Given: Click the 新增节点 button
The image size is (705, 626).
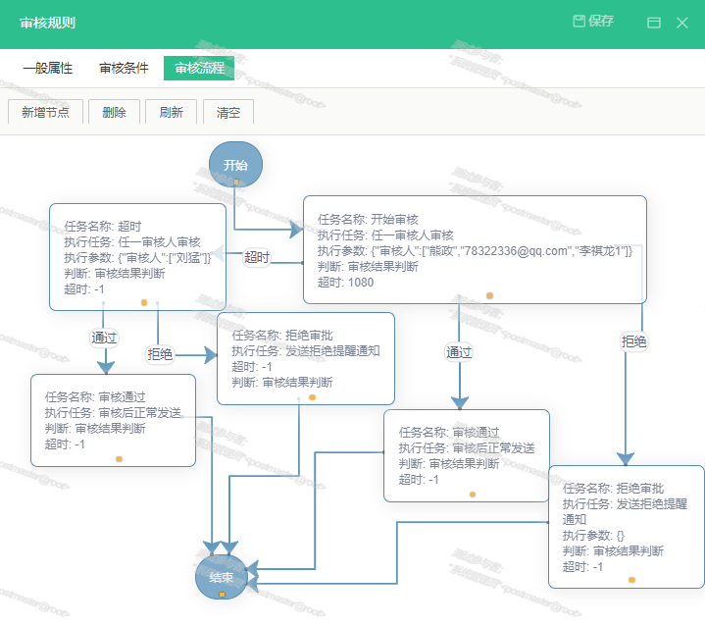Looking at the screenshot, I should tap(45, 112).
